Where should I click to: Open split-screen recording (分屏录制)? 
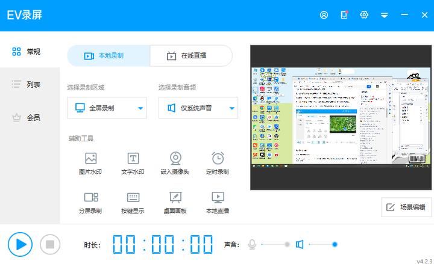[x=90, y=203]
